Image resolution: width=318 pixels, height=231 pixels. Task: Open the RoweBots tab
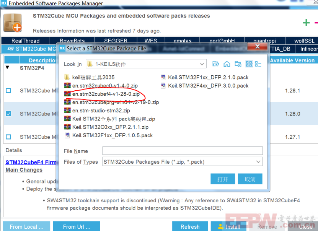tap(72, 41)
